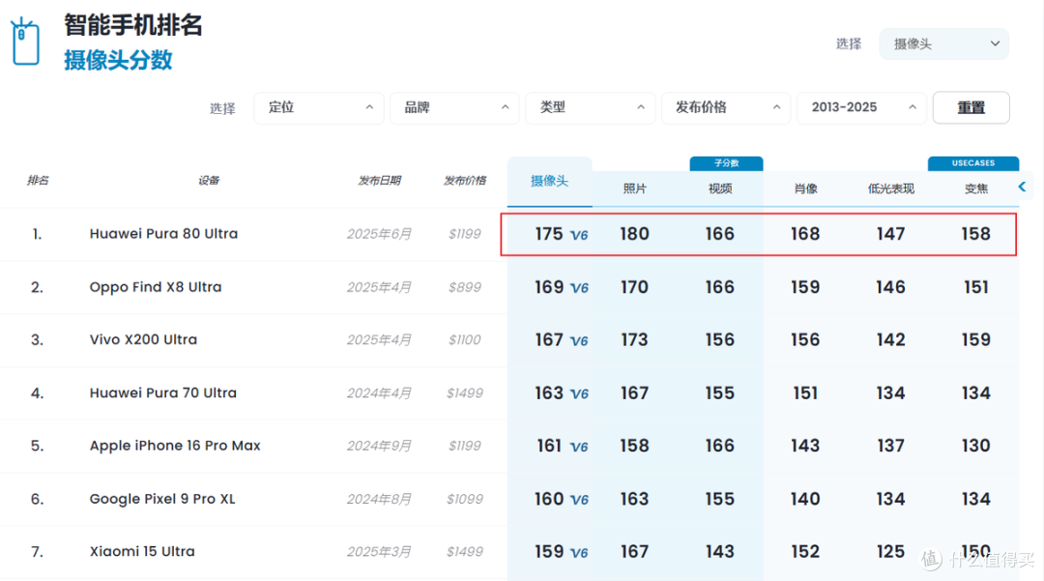Image resolution: width=1044 pixels, height=581 pixels.
Task: Click the 设备 column header
Action: [x=209, y=181]
